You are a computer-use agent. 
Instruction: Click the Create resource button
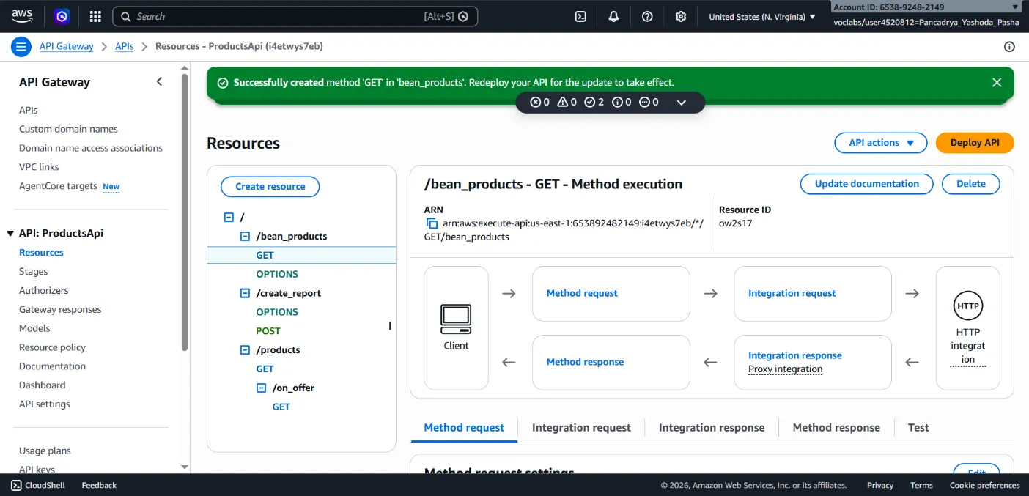[270, 187]
